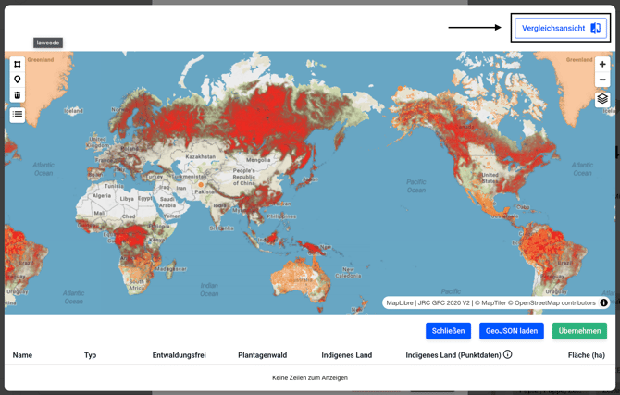Select the draw polygon tool
This screenshot has width=620, height=395.
coord(18,65)
